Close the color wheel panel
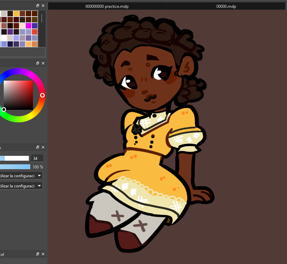Image resolution: width=287 pixels, height=264 pixels. coord(43,63)
